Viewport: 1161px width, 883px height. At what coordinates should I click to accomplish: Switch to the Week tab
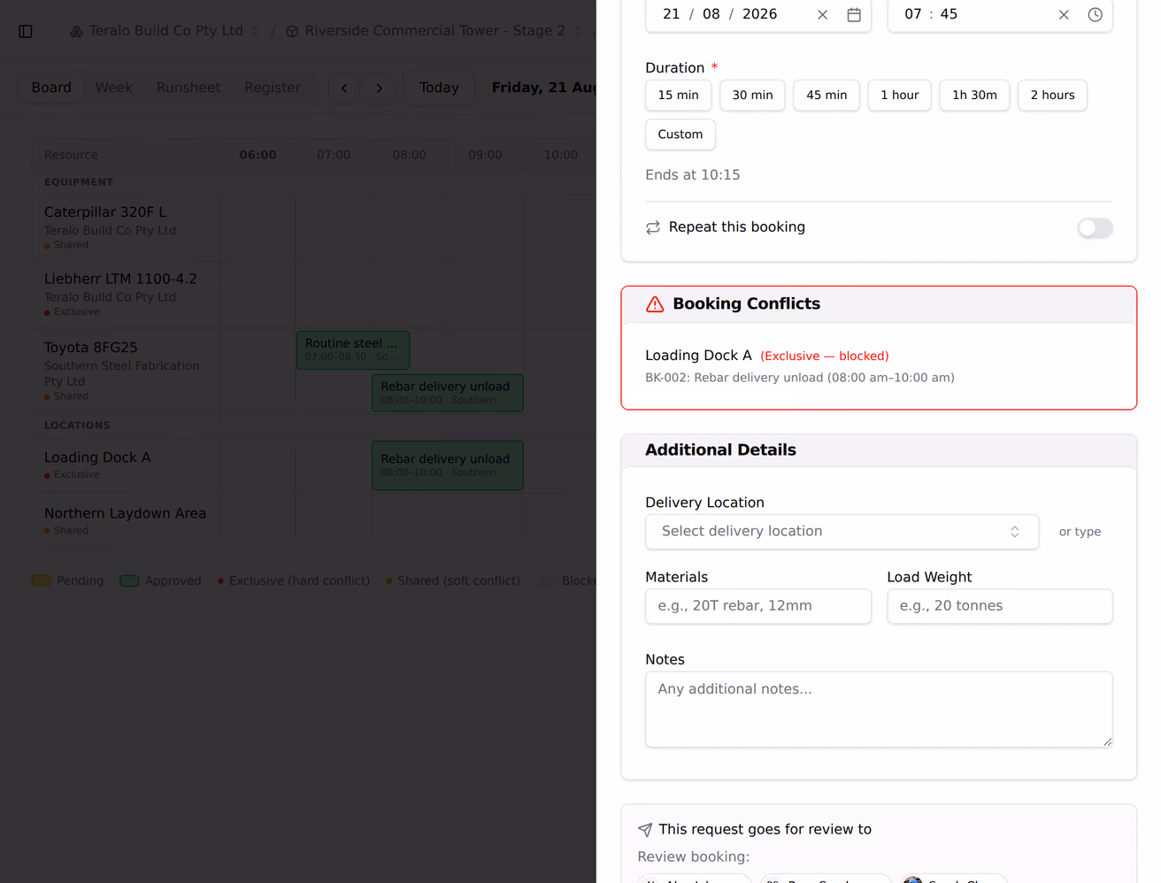pos(114,88)
